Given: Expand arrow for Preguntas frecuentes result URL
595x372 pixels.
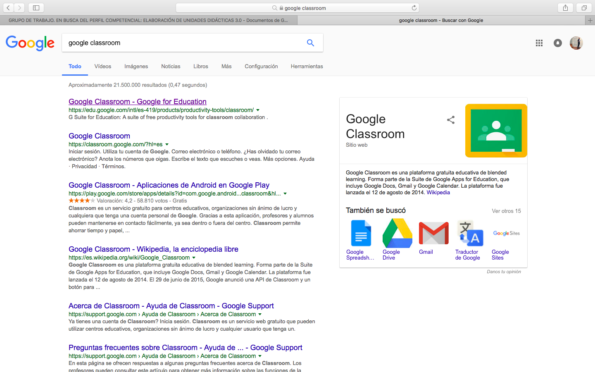Looking at the screenshot, I should point(260,356).
